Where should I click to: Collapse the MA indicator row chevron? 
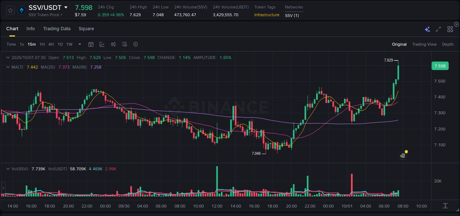8,67
